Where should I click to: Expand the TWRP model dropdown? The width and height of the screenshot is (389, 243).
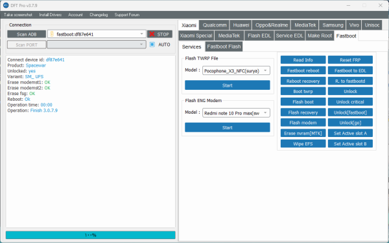click(x=236, y=70)
